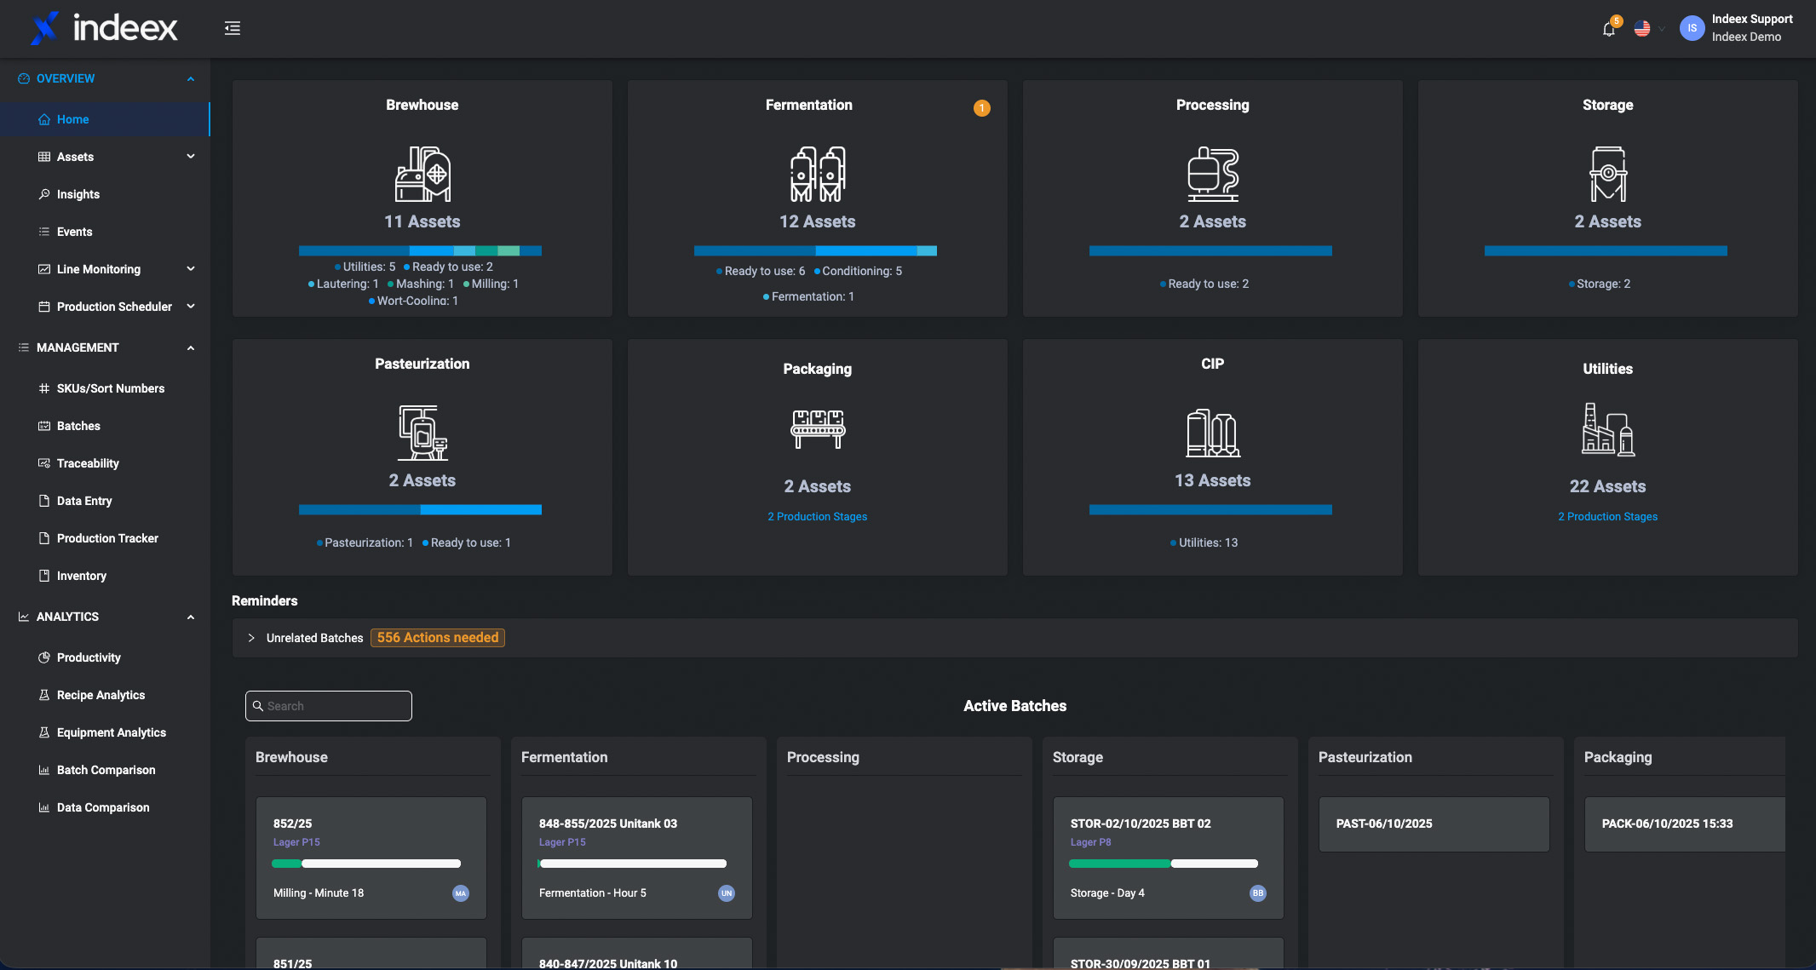Go to Batches in the Management menu
Image resolution: width=1816 pixels, height=970 pixels.
click(x=78, y=426)
